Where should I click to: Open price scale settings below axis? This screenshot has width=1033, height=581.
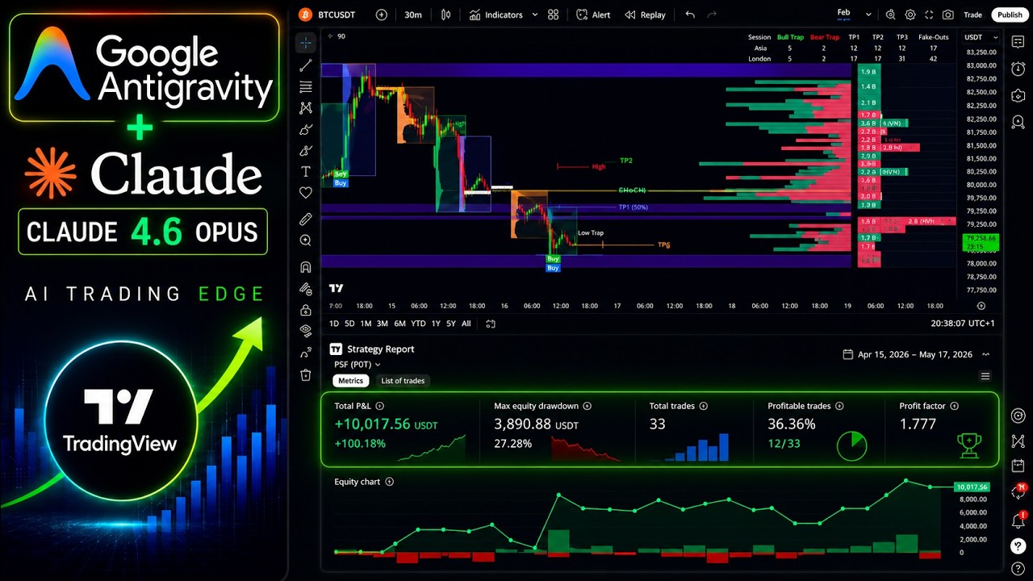pyautogui.click(x=981, y=306)
